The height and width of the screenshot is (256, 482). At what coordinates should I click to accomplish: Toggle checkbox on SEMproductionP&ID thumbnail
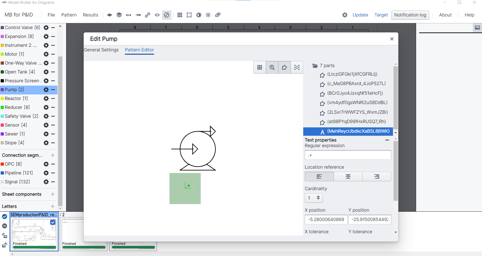coord(53,222)
